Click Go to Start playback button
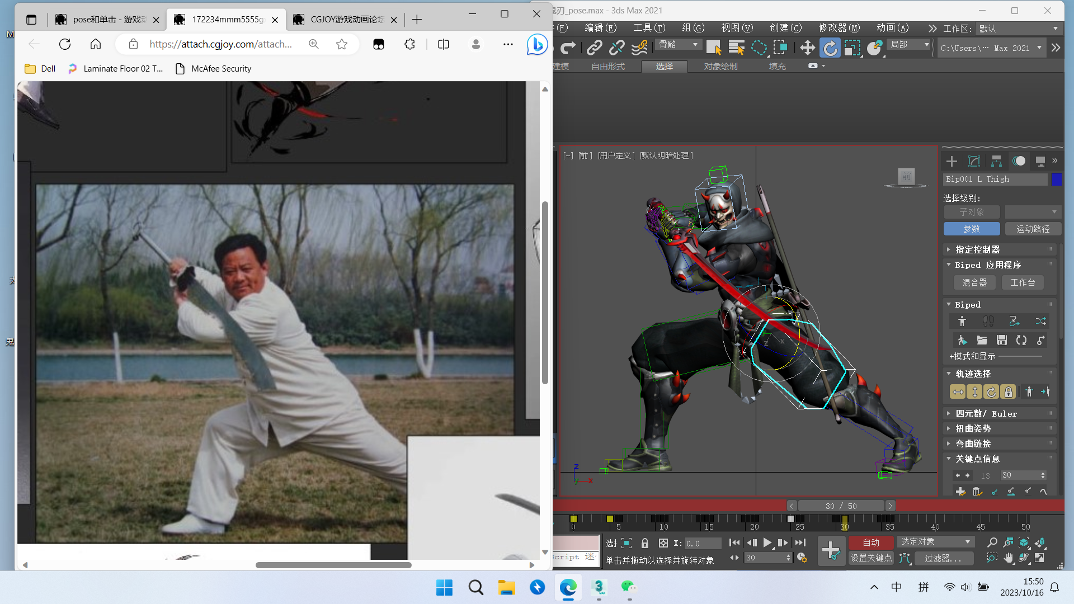This screenshot has width=1074, height=604. click(734, 542)
